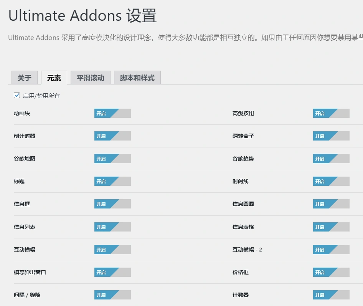
Task: Toggle the 信息圆圈 element
Action: [x=331, y=204]
